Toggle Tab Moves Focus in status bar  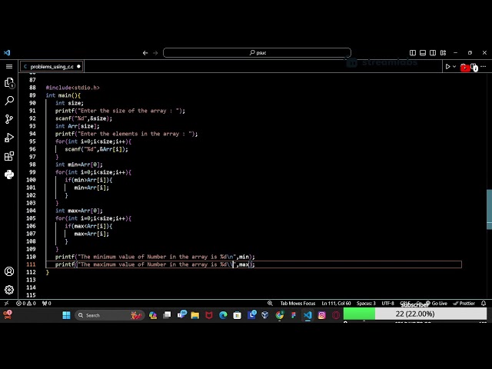click(298, 303)
